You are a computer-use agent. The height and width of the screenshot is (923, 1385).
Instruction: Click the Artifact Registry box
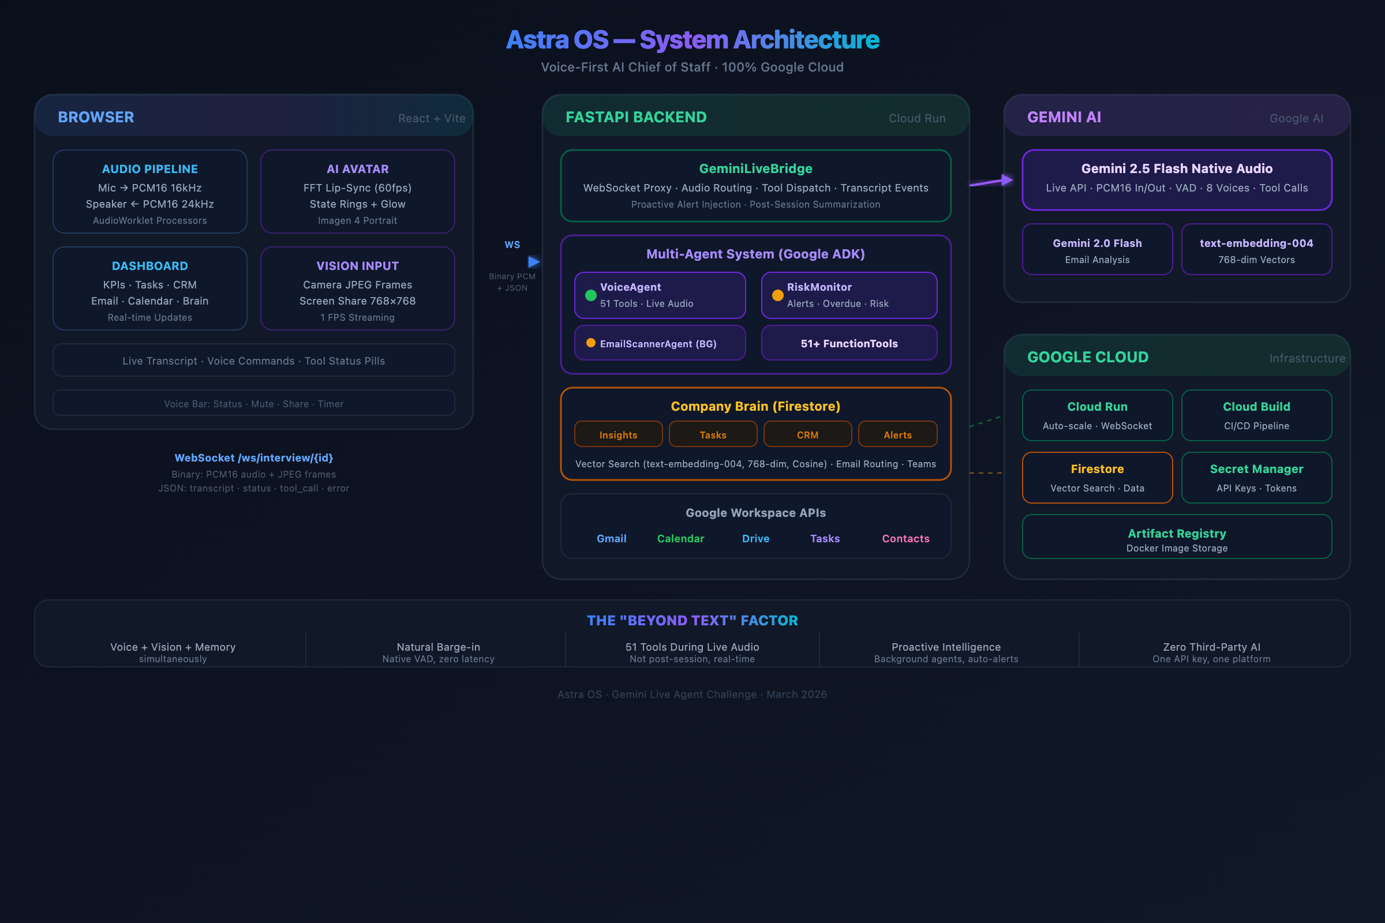point(1177,537)
